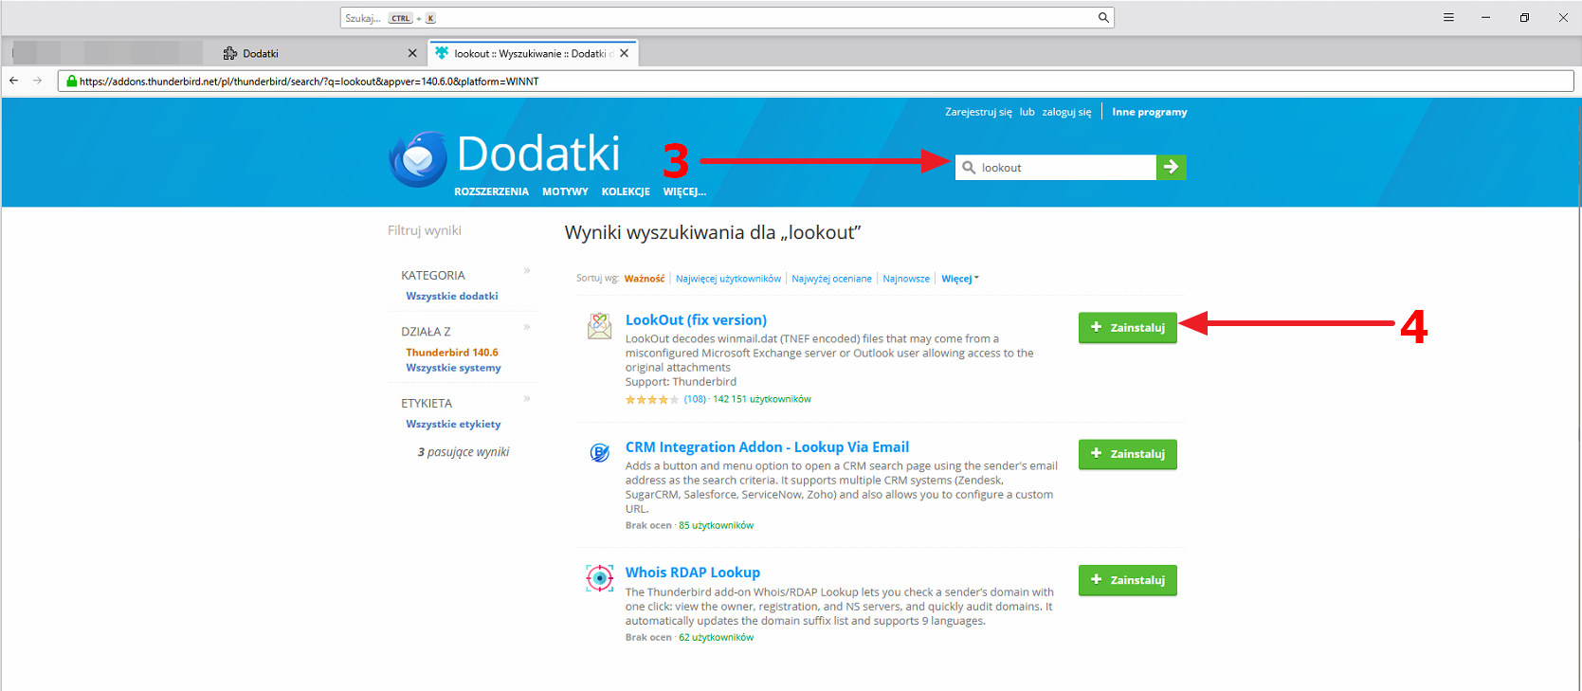Open CRM Integration Addon - Lookup Via Email
The width and height of the screenshot is (1582, 691).
click(767, 447)
